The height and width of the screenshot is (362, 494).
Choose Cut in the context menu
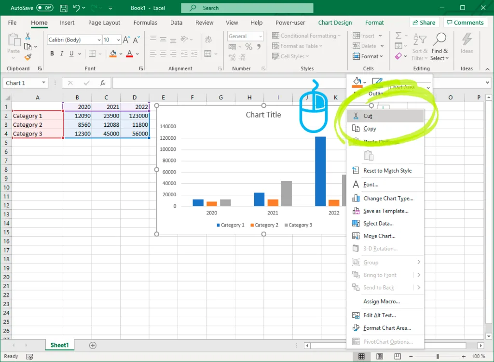pos(385,116)
